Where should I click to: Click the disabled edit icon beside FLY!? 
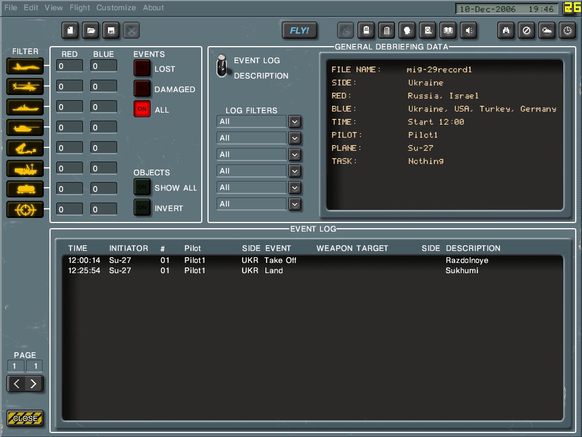[346, 31]
